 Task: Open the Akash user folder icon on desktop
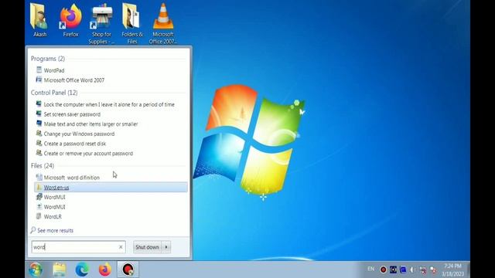coord(39,21)
